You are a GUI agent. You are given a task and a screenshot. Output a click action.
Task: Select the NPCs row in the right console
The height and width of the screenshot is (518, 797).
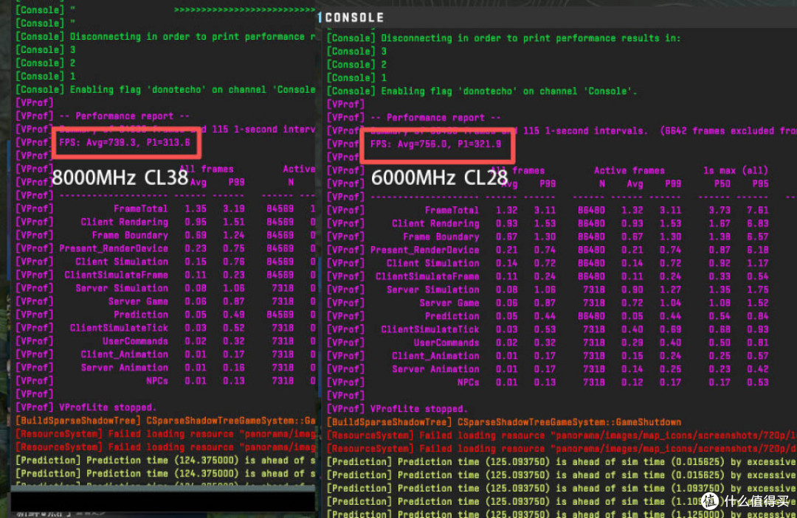(548, 382)
